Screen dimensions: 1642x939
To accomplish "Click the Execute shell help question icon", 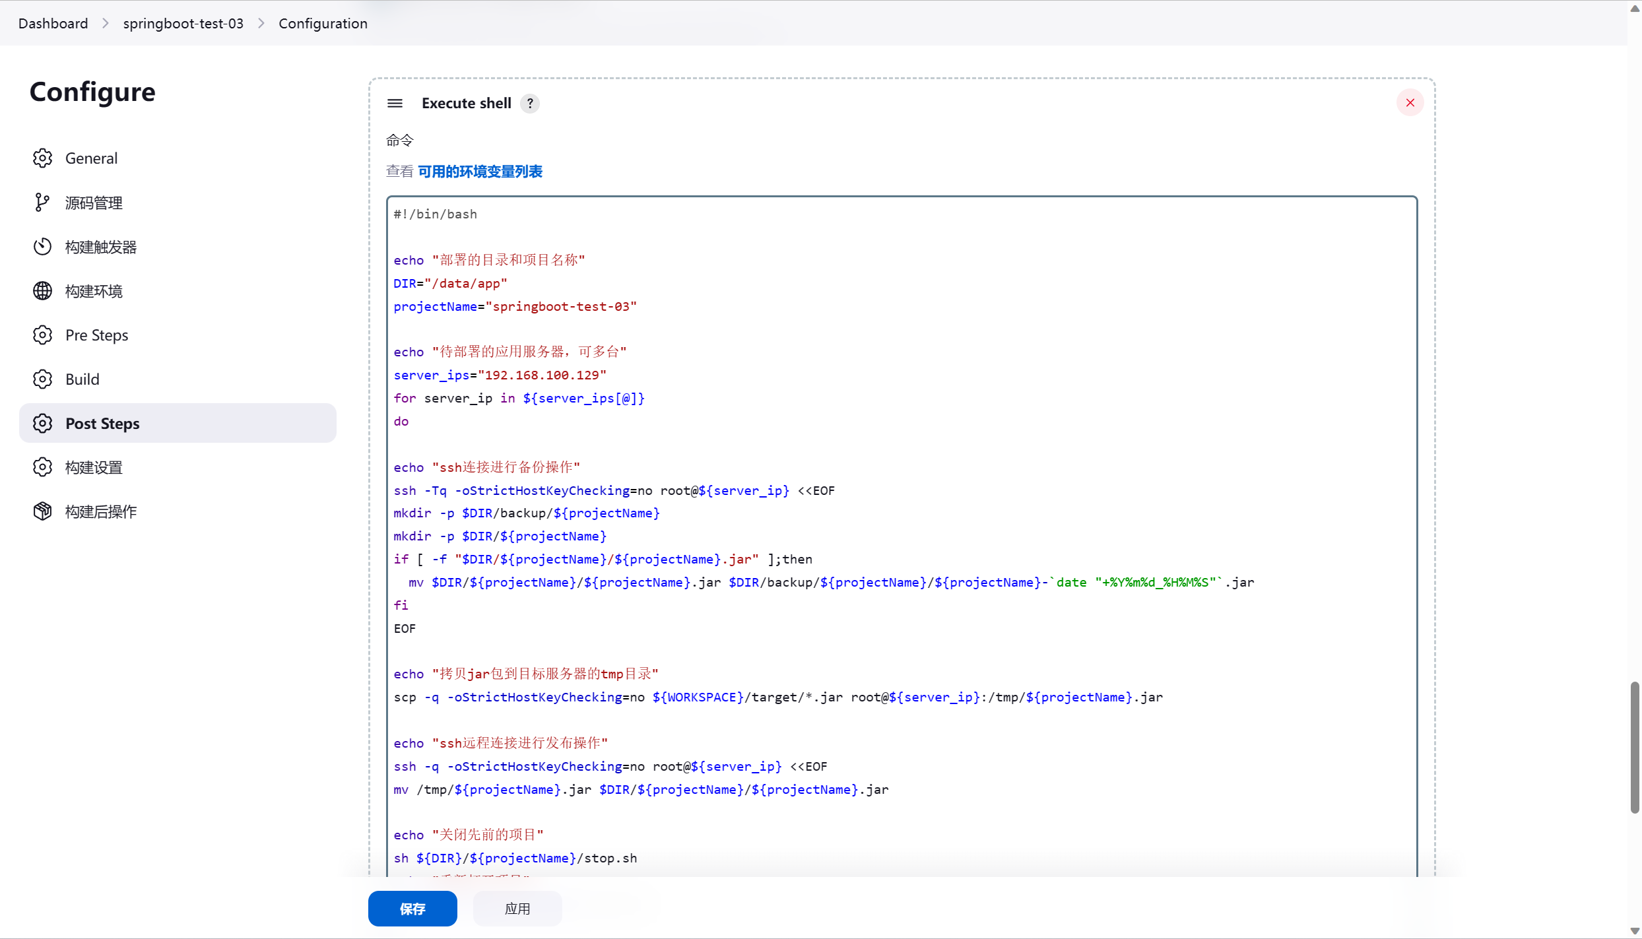I will (x=529, y=104).
